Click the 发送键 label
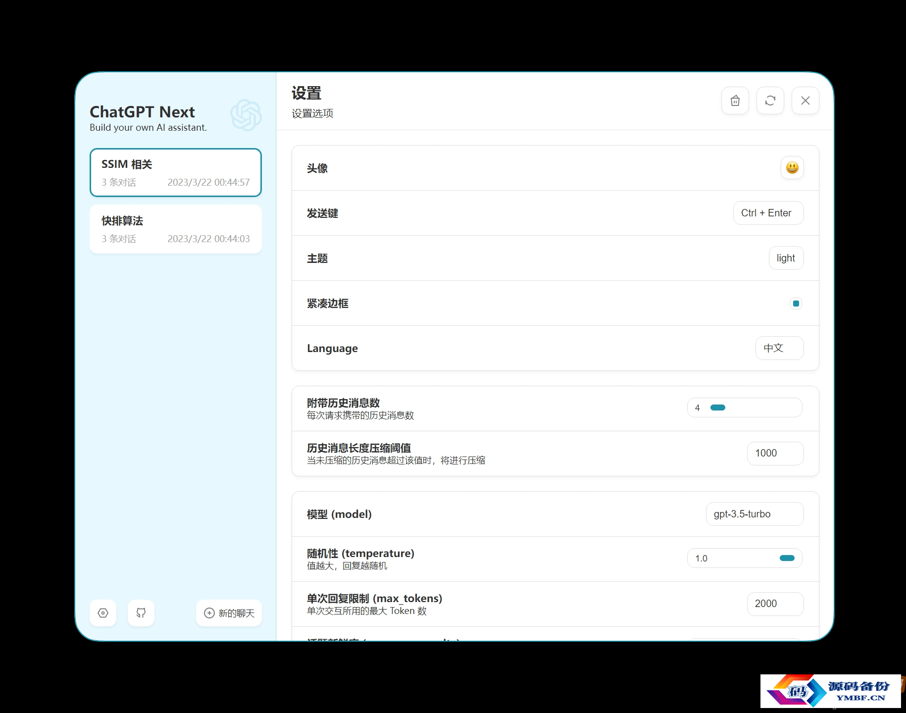The width and height of the screenshot is (906, 713). (x=323, y=213)
